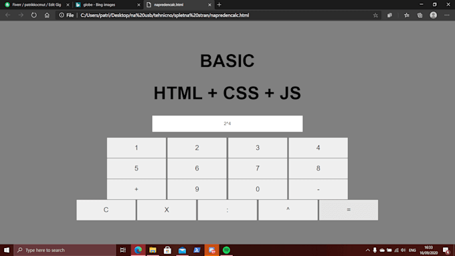Click the number 9 key
The height and width of the screenshot is (256, 455).
pyautogui.click(x=197, y=189)
